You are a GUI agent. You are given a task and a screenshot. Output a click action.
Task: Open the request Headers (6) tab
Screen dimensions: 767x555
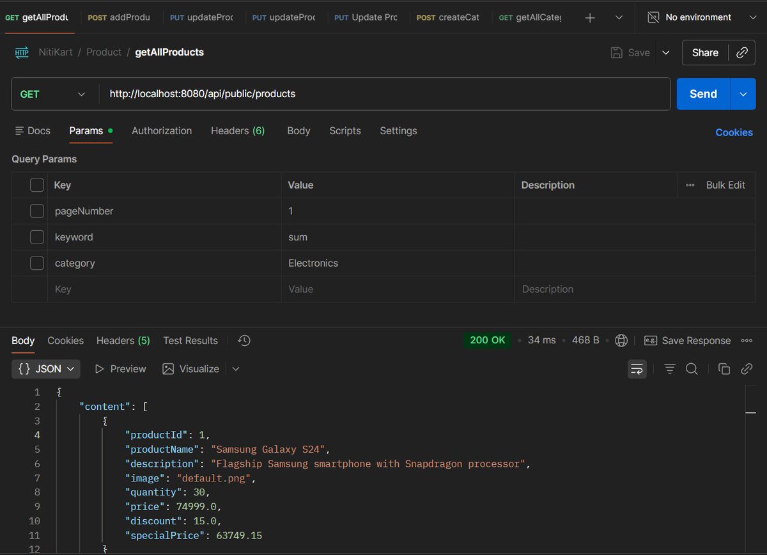[x=238, y=130]
